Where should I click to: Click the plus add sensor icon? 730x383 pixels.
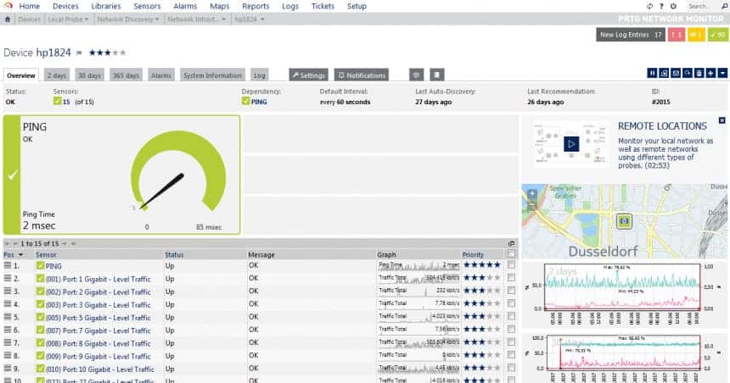tap(710, 73)
